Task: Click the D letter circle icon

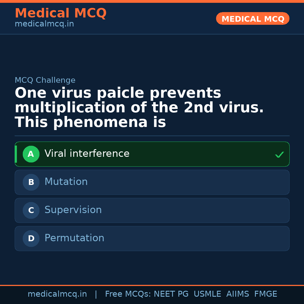Action: click(x=31, y=238)
